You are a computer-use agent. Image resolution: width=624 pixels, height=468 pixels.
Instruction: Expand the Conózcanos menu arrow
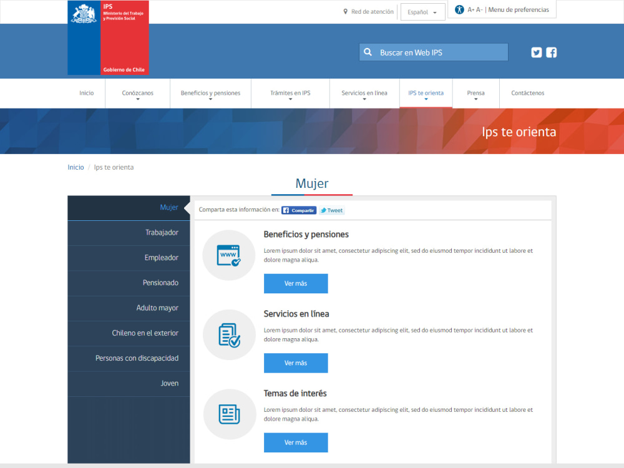pyautogui.click(x=138, y=99)
